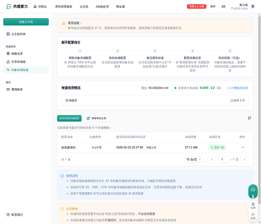Open the 反馈 feedback icon
Screen dimensions: 261x224
[x=253, y=216]
